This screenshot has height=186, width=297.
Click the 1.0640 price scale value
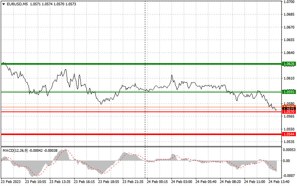289,52
